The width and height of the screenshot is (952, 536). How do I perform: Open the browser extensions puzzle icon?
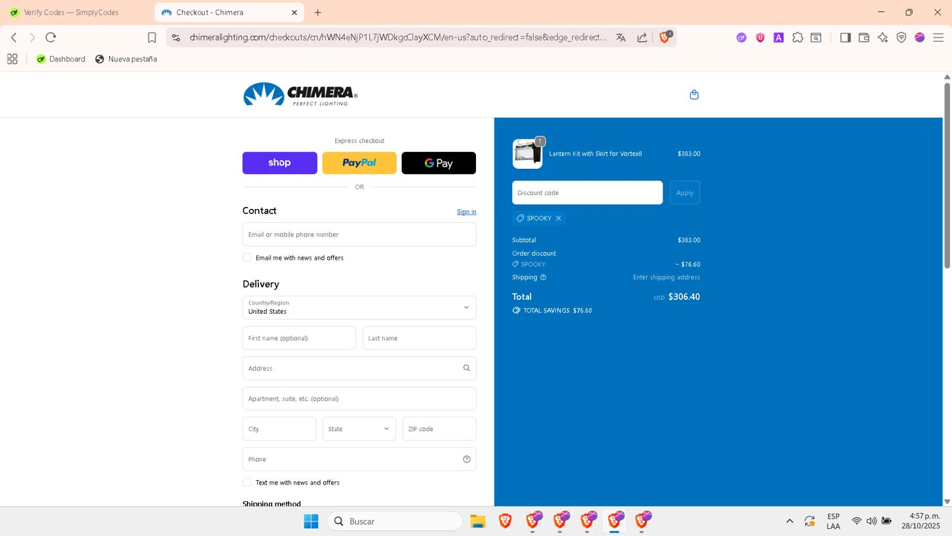pos(798,37)
